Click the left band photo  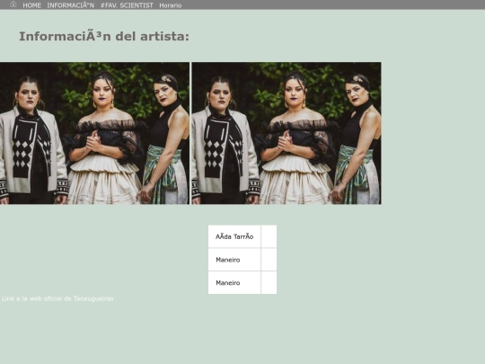point(94,133)
